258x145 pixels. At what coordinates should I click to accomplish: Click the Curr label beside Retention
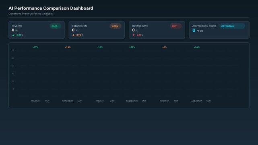pyautogui.click(x=176, y=101)
